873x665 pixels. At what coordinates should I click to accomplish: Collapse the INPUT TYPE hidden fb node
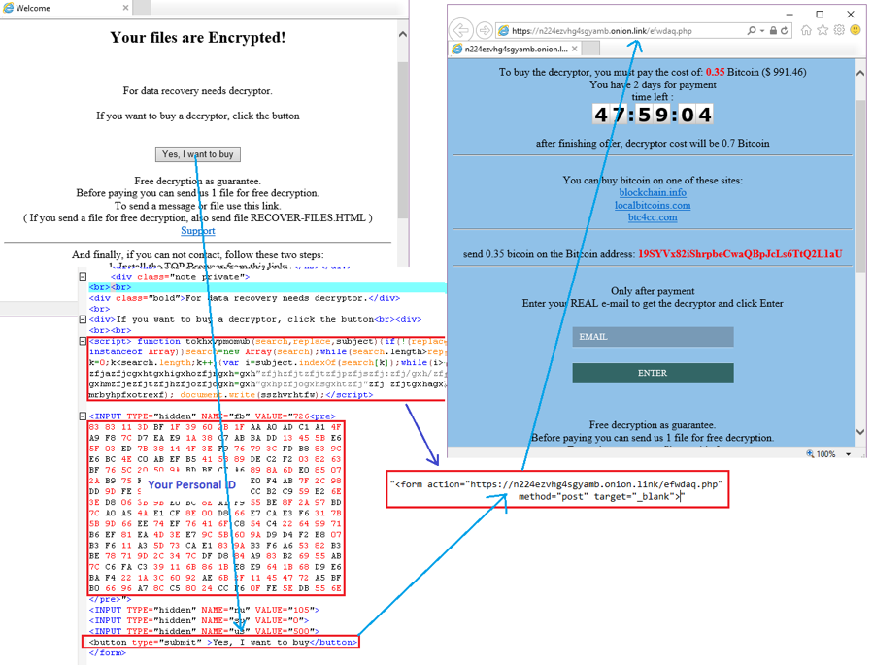pyautogui.click(x=83, y=416)
